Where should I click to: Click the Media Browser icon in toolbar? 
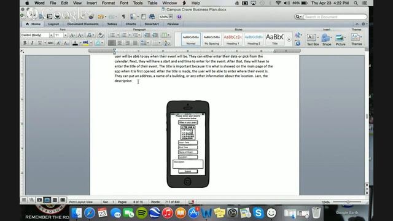[152, 17]
